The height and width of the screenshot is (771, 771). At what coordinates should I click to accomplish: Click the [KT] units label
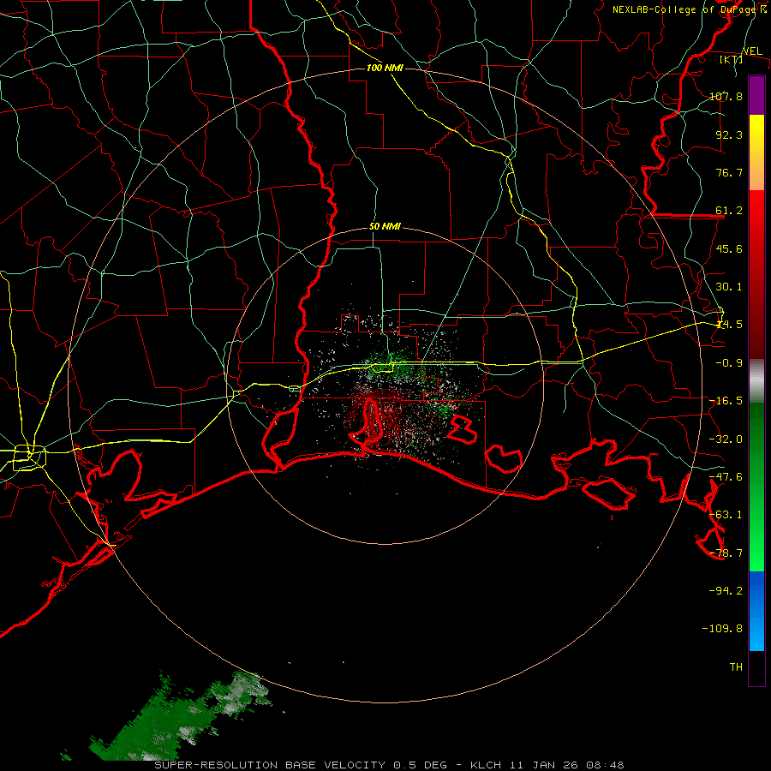pos(731,59)
